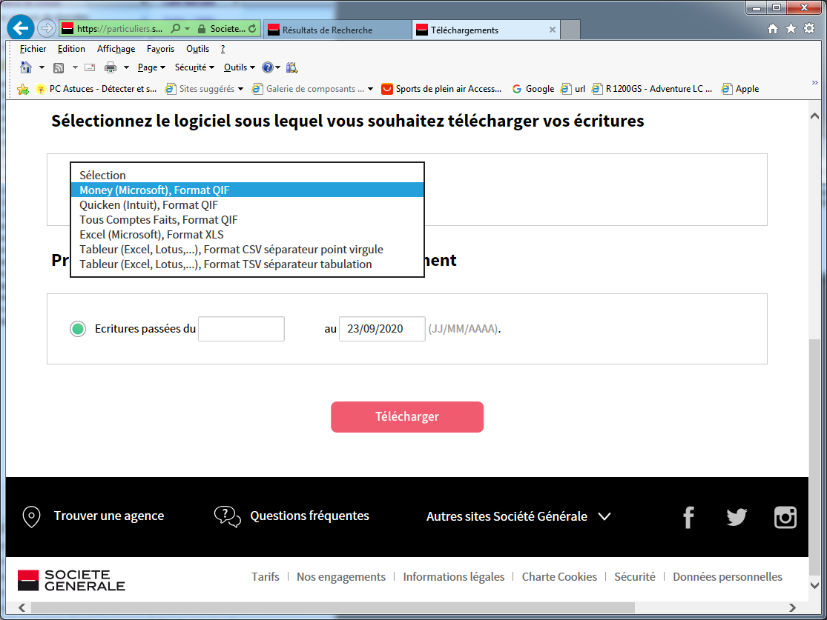Click the horizontal scrollbar right arrow
This screenshot has width=827, height=620.
pyautogui.click(x=792, y=607)
